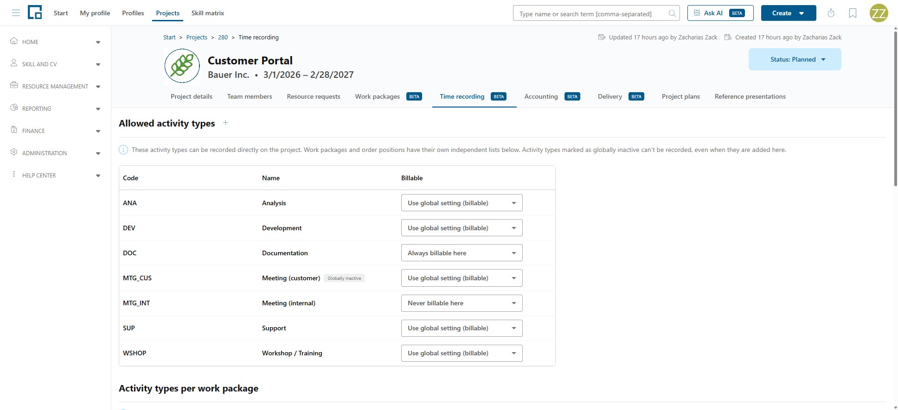
Task: Open the billable dropdown for Workshop / Training
Action: click(462, 353)
